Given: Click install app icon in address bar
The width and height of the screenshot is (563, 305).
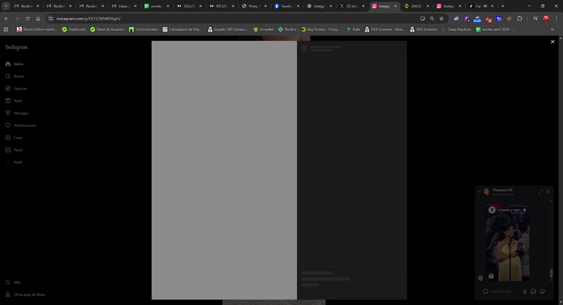Looking at the screenshot, I should click(423, 18).
